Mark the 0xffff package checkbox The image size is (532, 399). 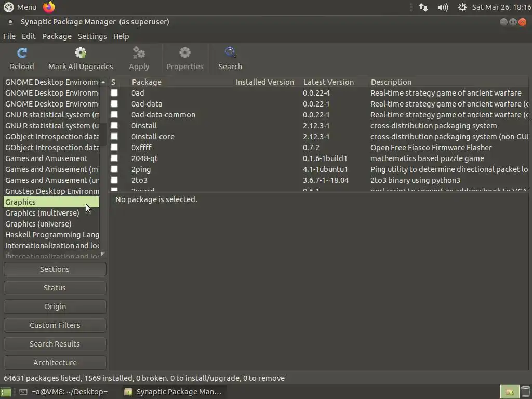[x=114, y=147]
